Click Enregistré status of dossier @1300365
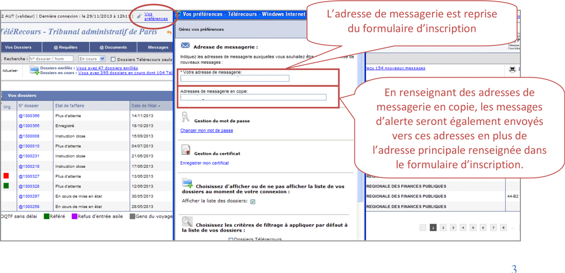565x273 pixels. (65, 126)
